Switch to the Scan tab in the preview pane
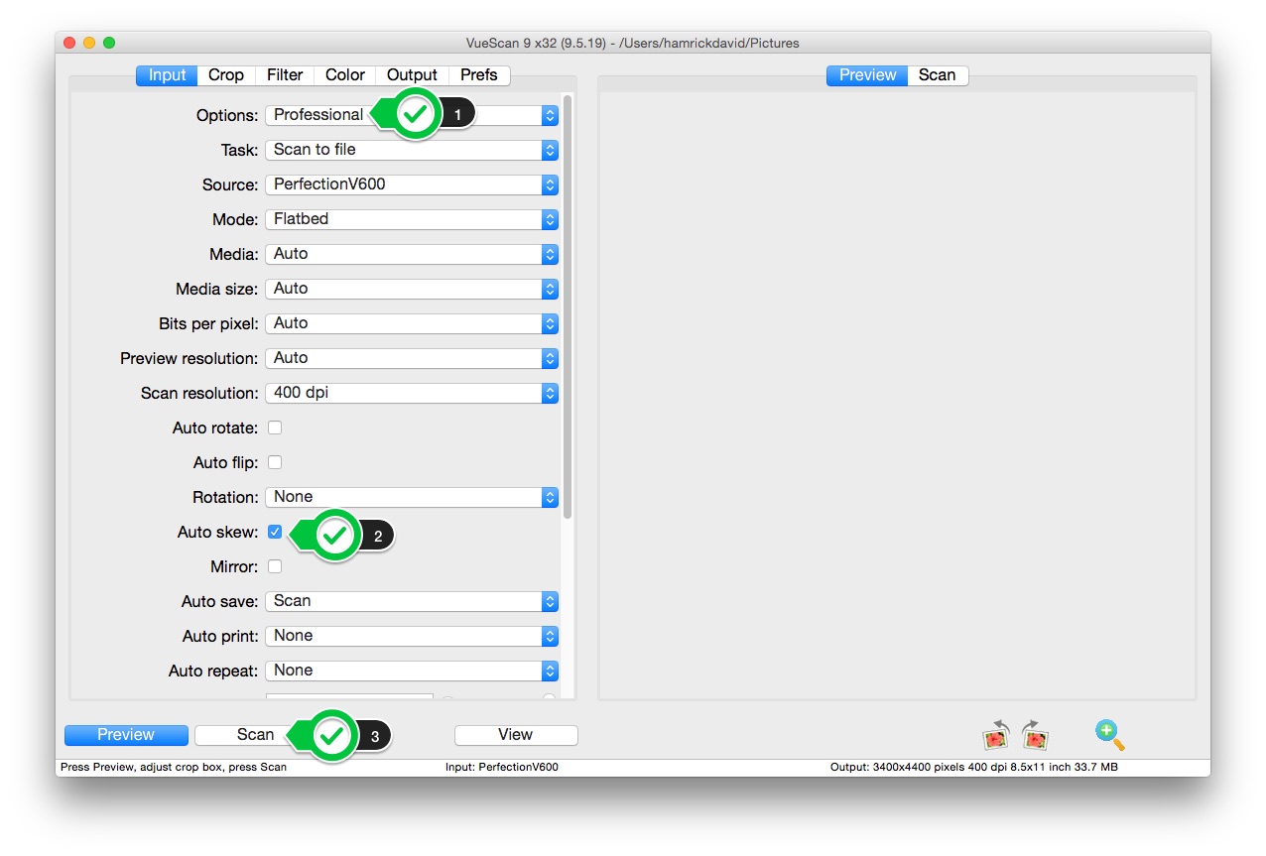Image resolution: width=1266 pixels, height=856 pixels. click(937, 75)
